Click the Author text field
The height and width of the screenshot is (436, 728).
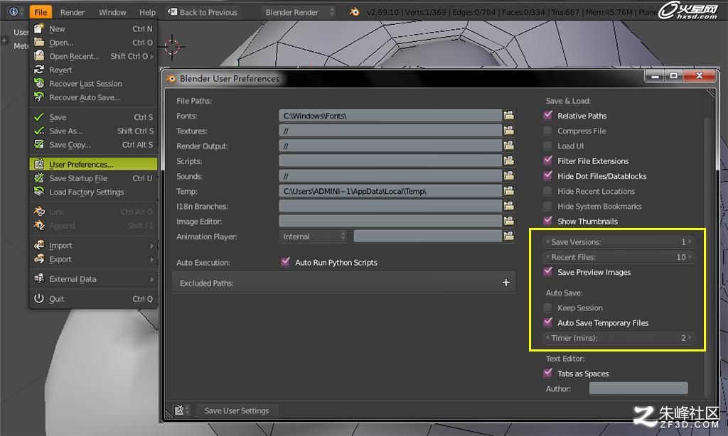coord(638,388)
